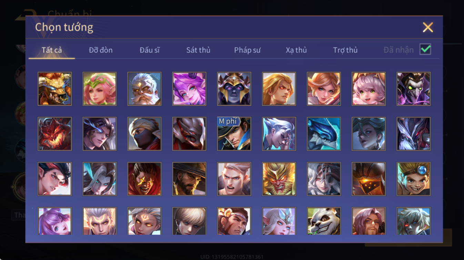Open the Sát thủ tab
The height and width of the screenshot is (260, 464).
pos(198,50)
